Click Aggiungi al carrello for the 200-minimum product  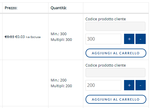(x=116, y=99)
